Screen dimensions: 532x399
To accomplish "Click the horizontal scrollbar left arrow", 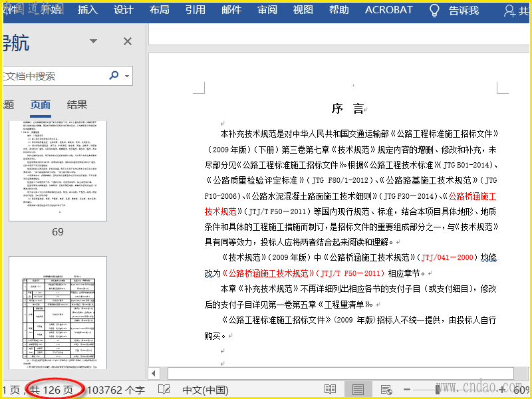I will [154, 374].
